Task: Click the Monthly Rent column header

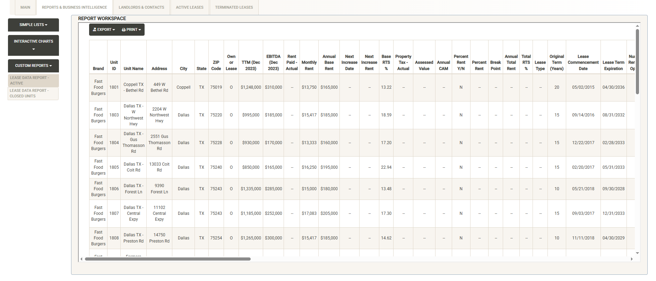Action: (x=309, y=65)
